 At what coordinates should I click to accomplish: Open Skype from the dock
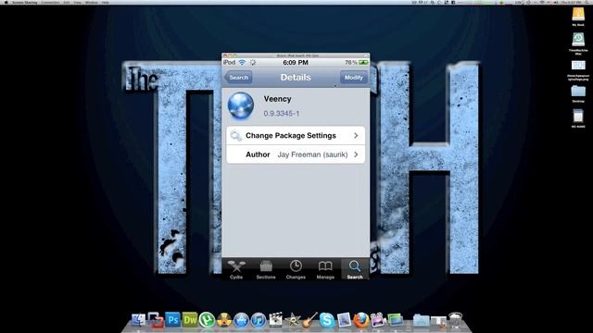click(x=327, y=320)
